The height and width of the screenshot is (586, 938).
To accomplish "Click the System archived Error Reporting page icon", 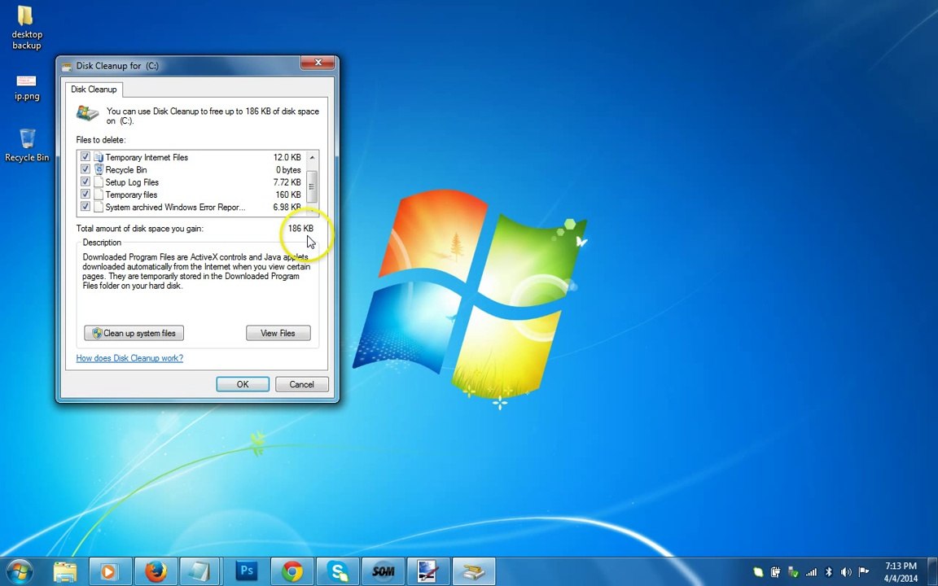I will 99,207.
